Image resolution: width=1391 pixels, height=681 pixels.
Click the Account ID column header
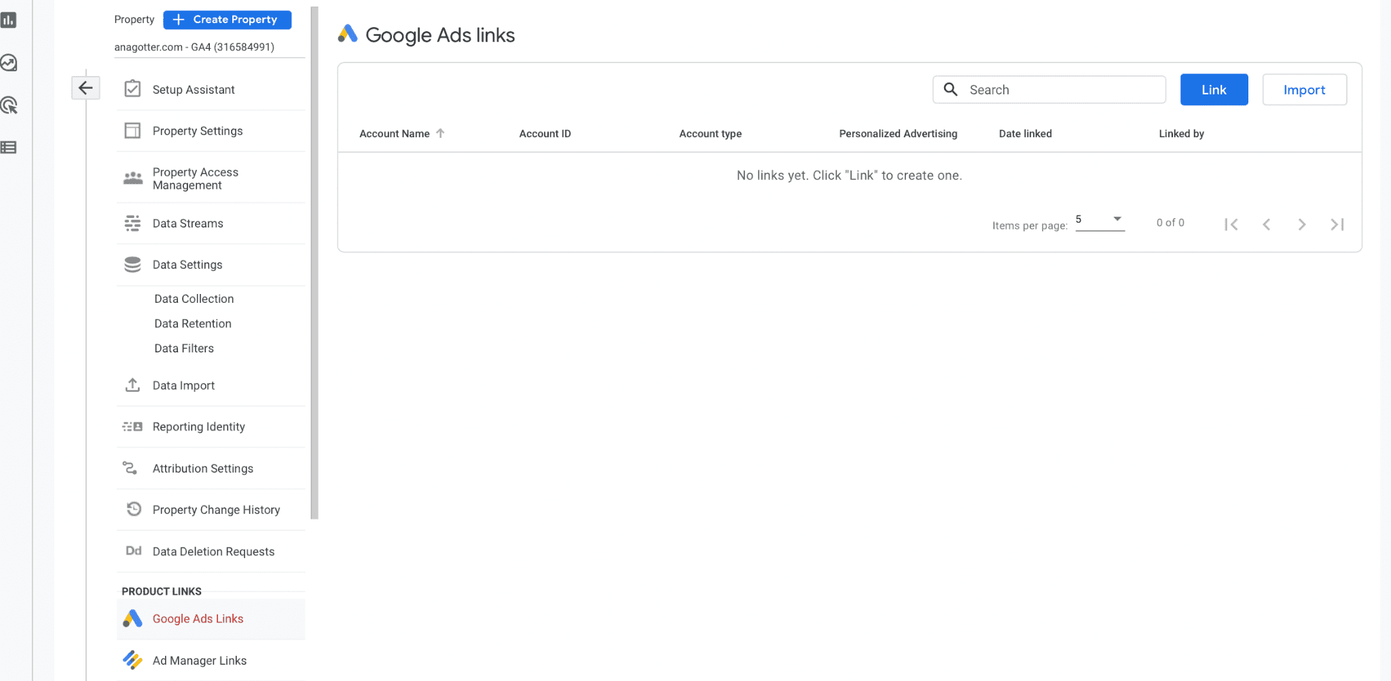[x=545, y=134]
